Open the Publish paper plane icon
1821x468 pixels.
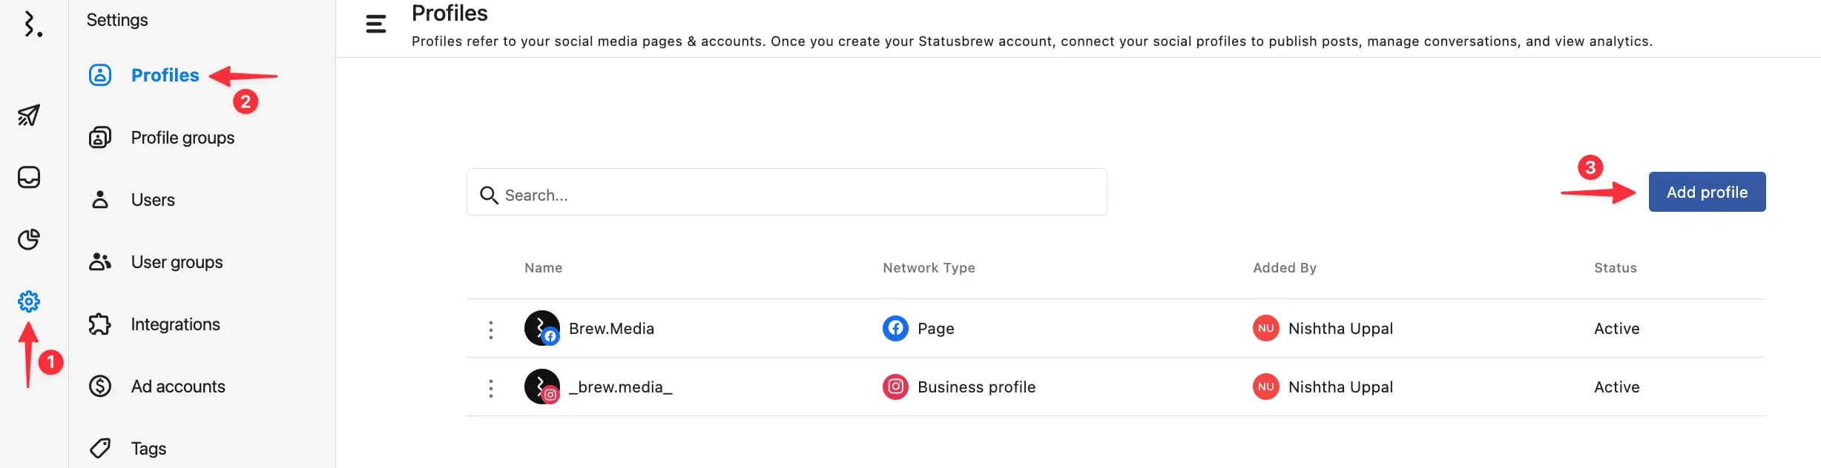coord(29,115)
